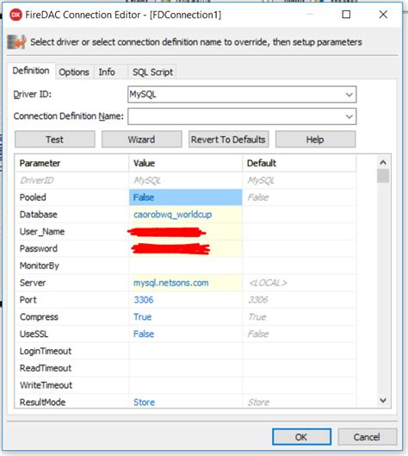Select the User_Name parameter row label
Image resolution: width=408 pixels, height=456 pixels.
[x=42, y=232]
